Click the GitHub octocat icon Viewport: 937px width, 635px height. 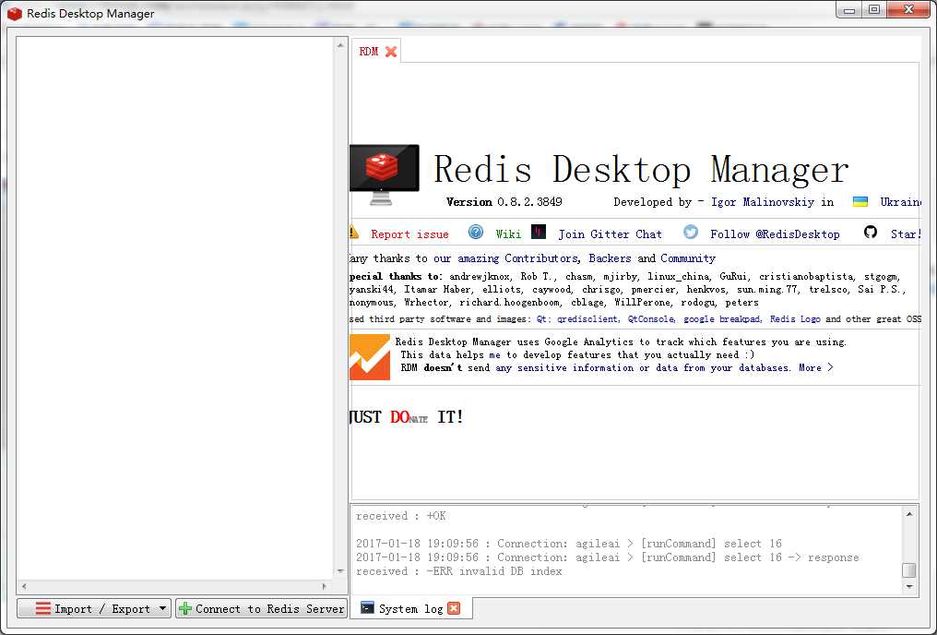coord(871,232)
